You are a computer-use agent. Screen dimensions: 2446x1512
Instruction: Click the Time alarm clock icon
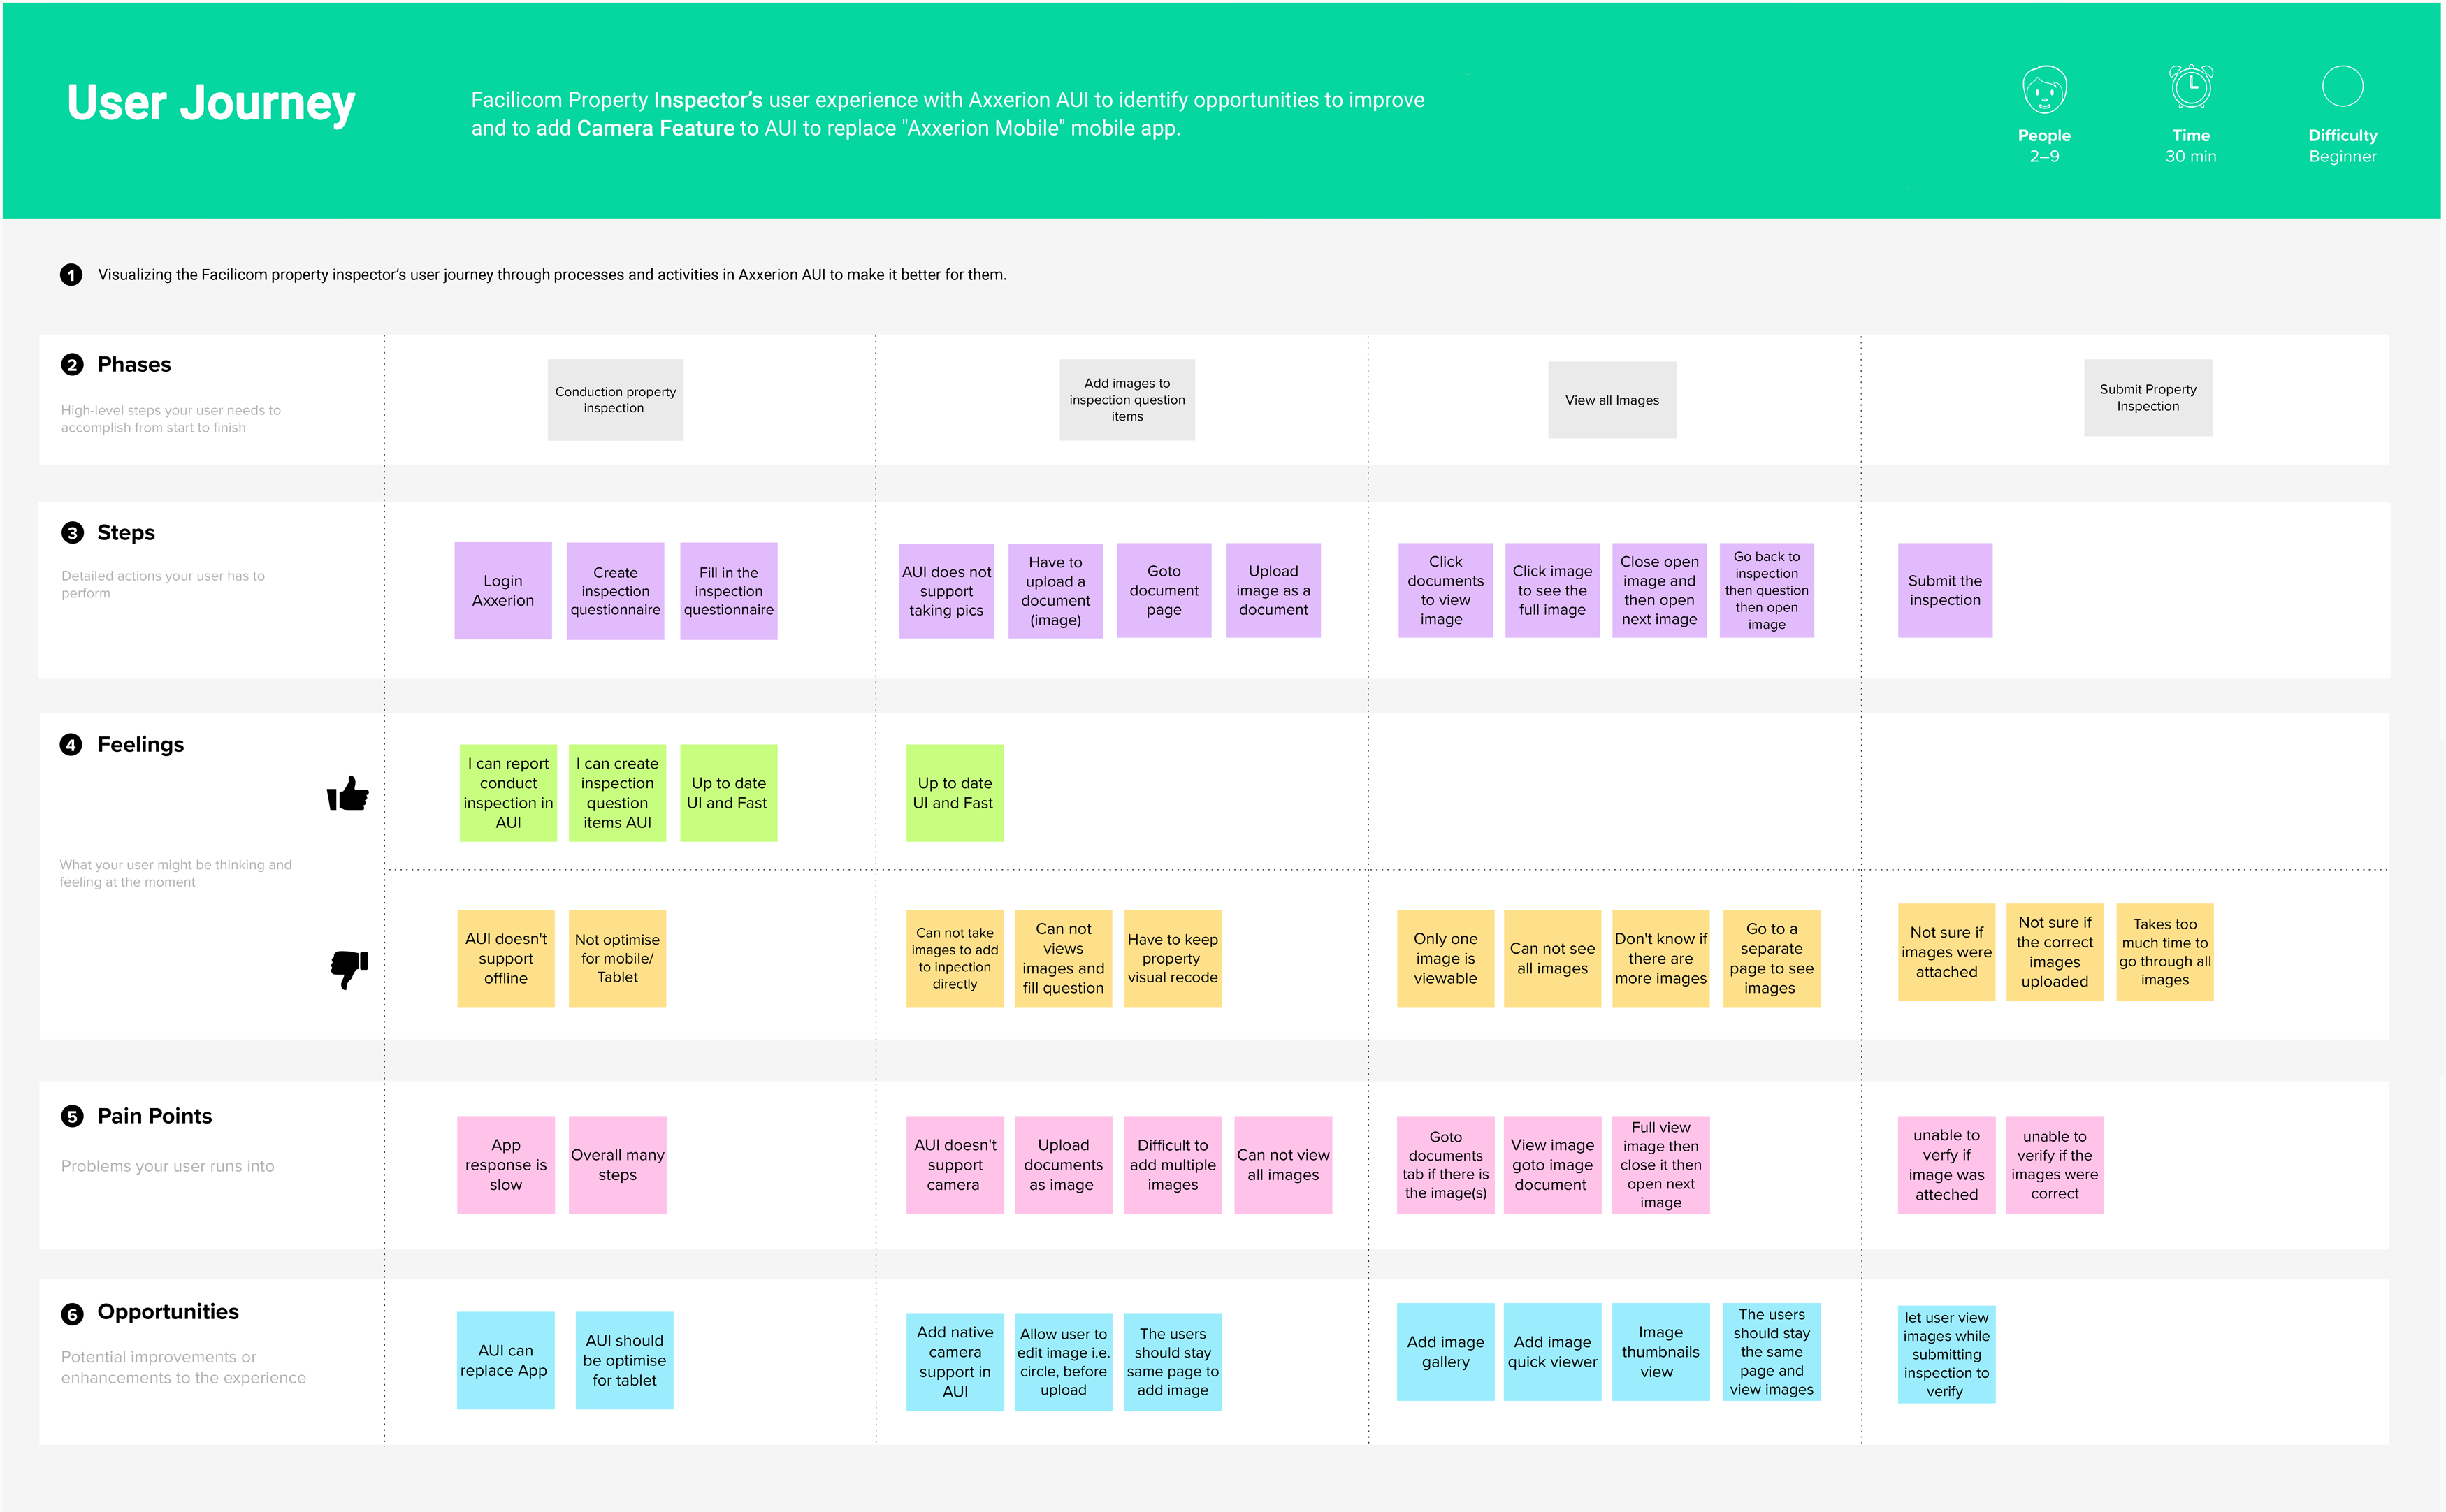[x=2190, y=87]
